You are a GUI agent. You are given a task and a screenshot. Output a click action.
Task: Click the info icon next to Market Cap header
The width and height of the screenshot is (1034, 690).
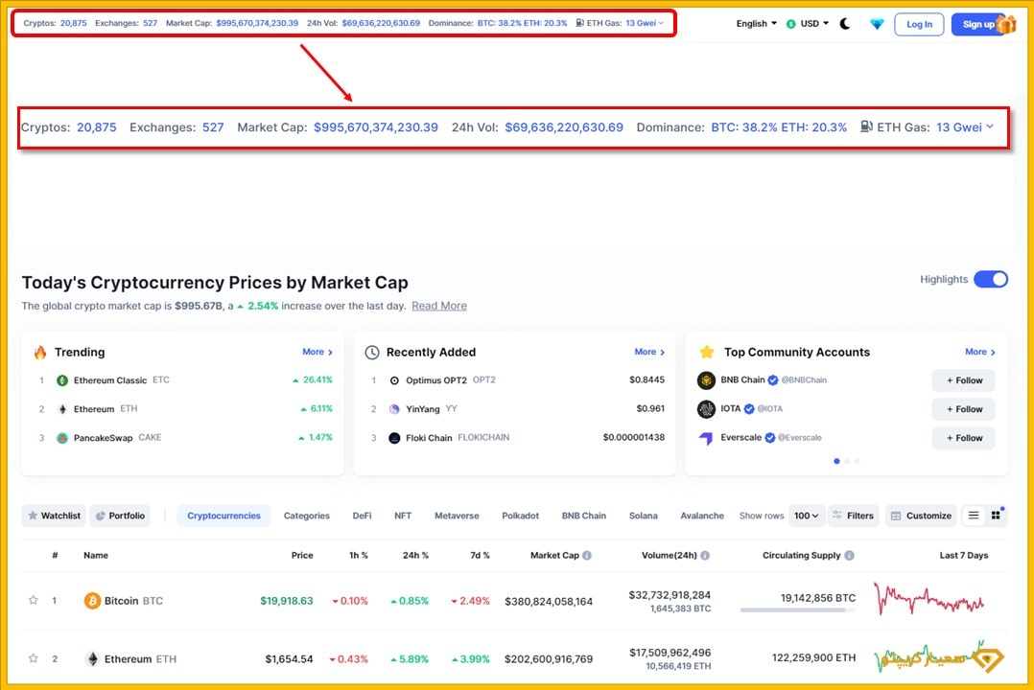click(x=587, y=556)
